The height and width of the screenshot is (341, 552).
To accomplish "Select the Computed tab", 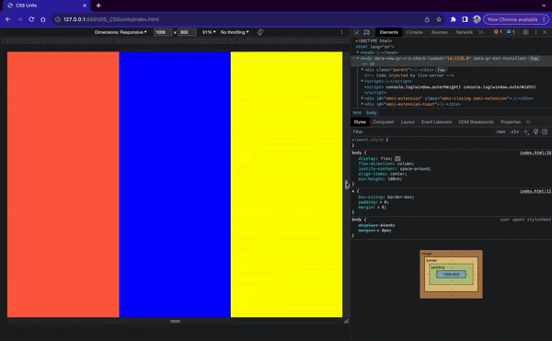I will 383,122.
